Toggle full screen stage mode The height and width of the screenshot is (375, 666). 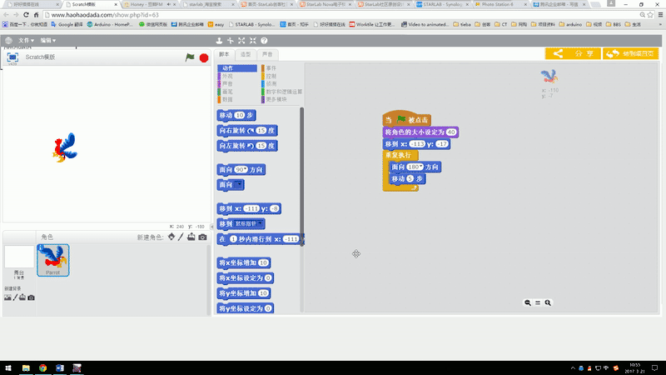click(12, 57)
